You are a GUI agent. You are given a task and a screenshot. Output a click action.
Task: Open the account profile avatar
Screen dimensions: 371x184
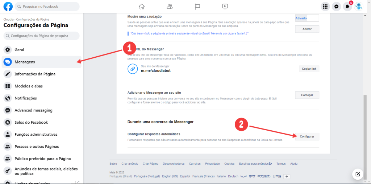[358, 7]
